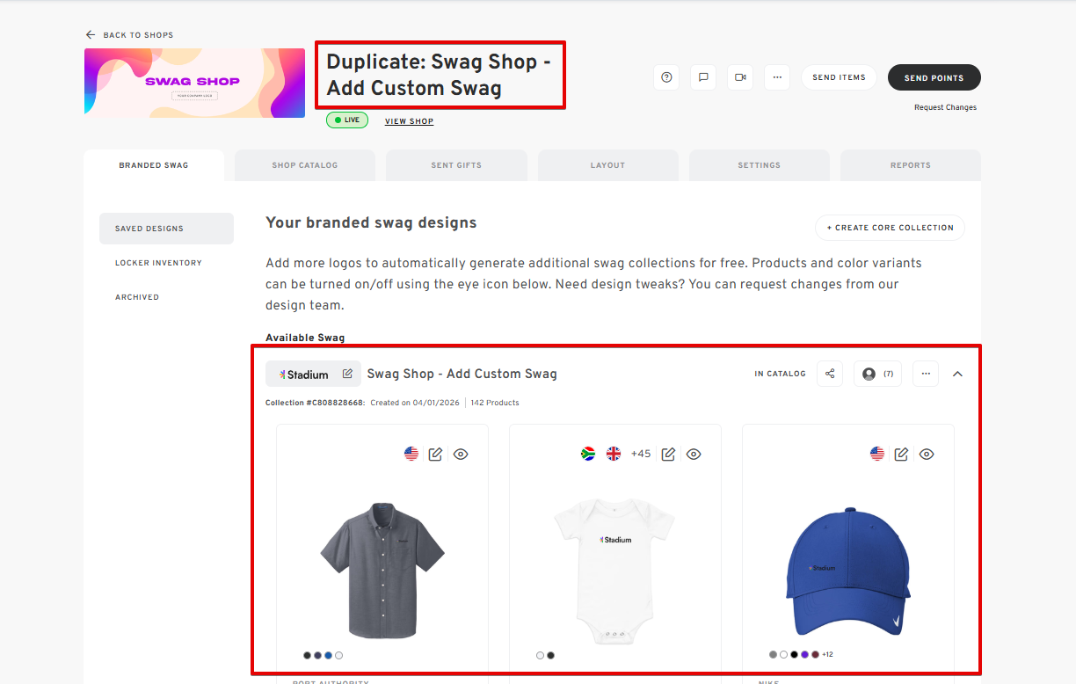Select the blue shirt color swatch
This screenshot has width=1076, height=684.
pyautogui.click(x=329, y=655)
